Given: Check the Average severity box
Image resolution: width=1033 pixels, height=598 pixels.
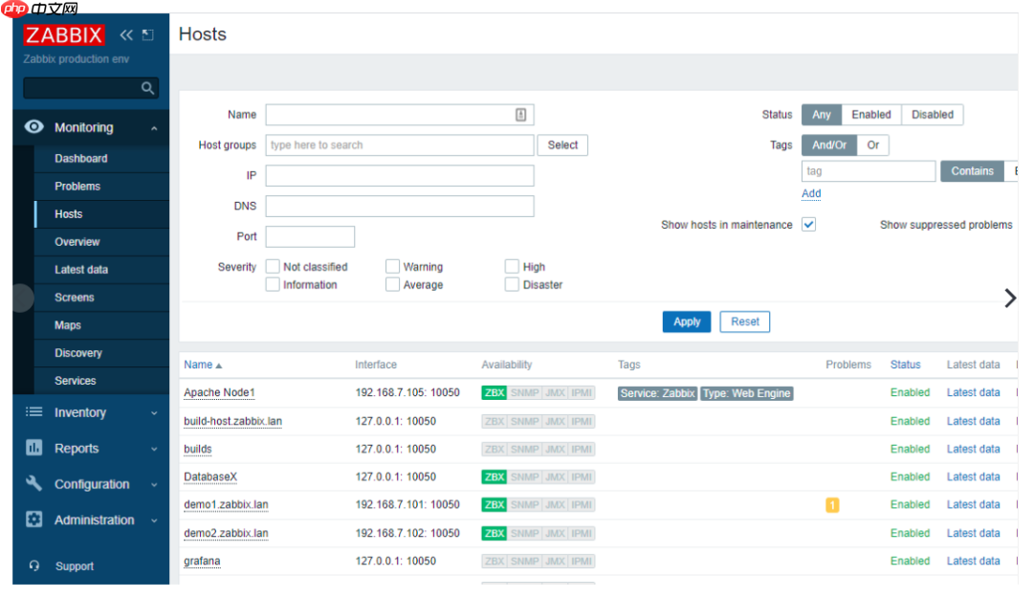Looking at the screenshot, I should click(x=392, y=284).
